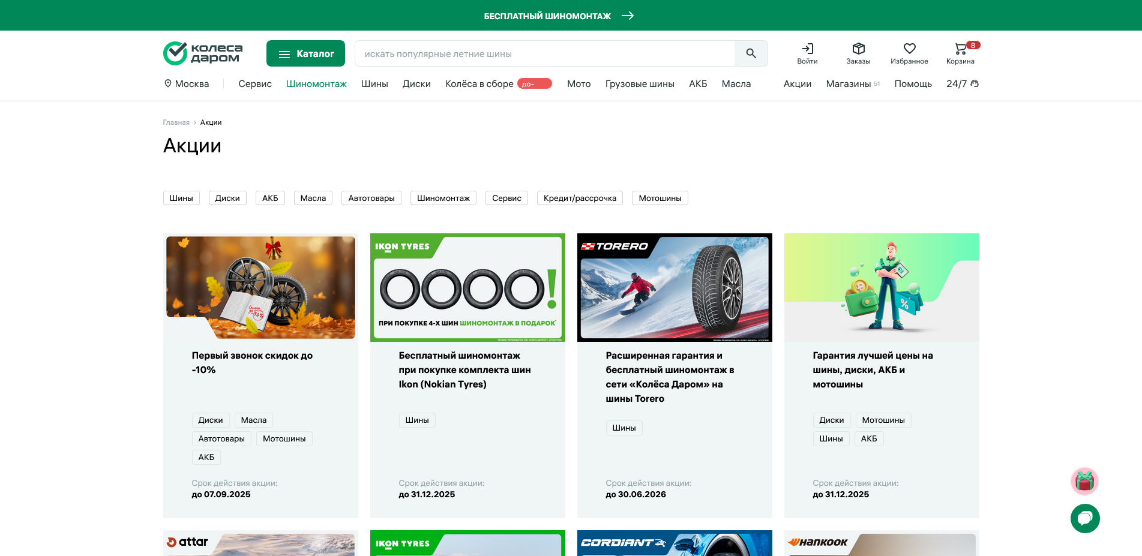Select the Мотошины filter chip
1142x556 pixels.
click(660, 198)
